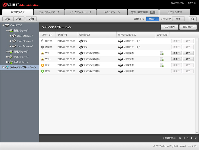
Task: Click 再実行 for the ¥¥SV1¥営業部 row
Action: 176,53
